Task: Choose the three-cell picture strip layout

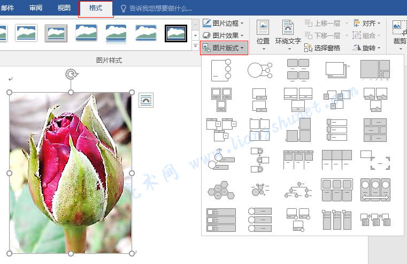Action: (336, 160)
